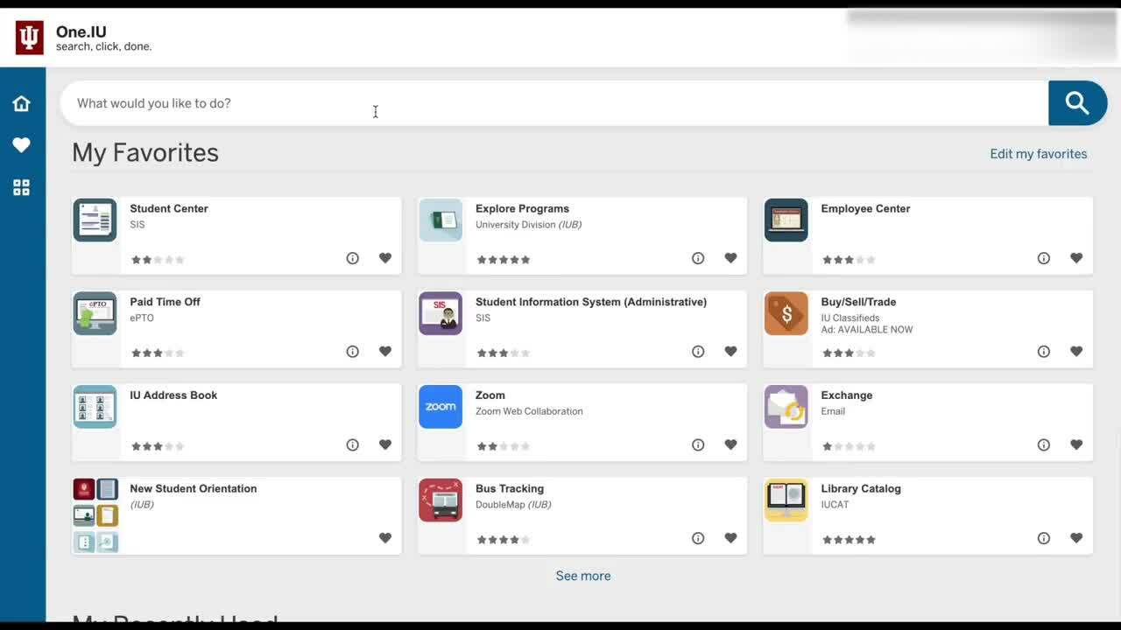Toggle favorite heart on Bus Tracking
The width and height of the screenshot is (1121, 630).
pos(731,538)
